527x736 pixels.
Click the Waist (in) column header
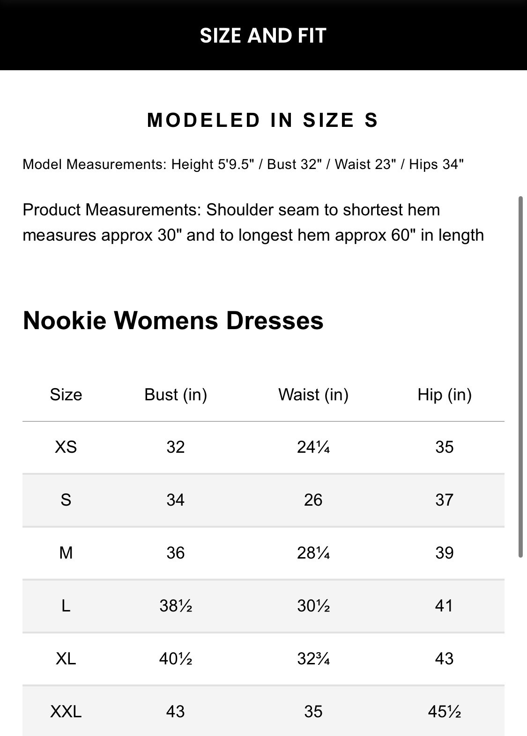[x=313, y=395]
